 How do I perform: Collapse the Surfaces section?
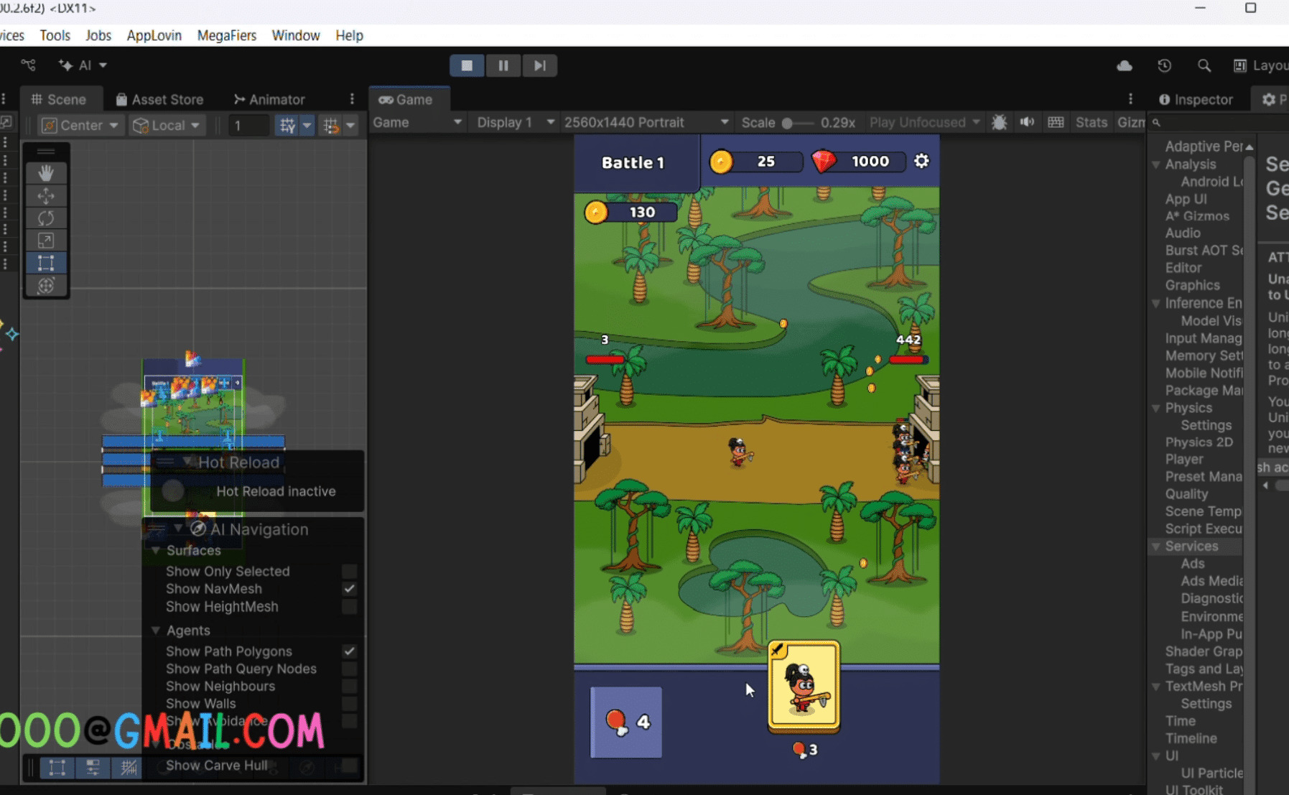156,551
